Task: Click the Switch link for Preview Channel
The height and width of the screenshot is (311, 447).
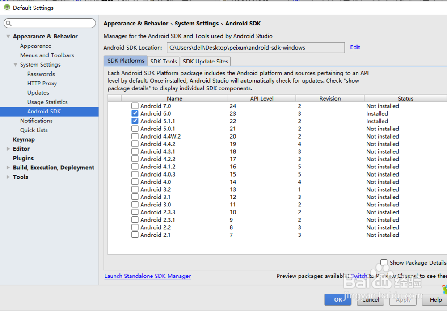Action: tap(359, 276)
